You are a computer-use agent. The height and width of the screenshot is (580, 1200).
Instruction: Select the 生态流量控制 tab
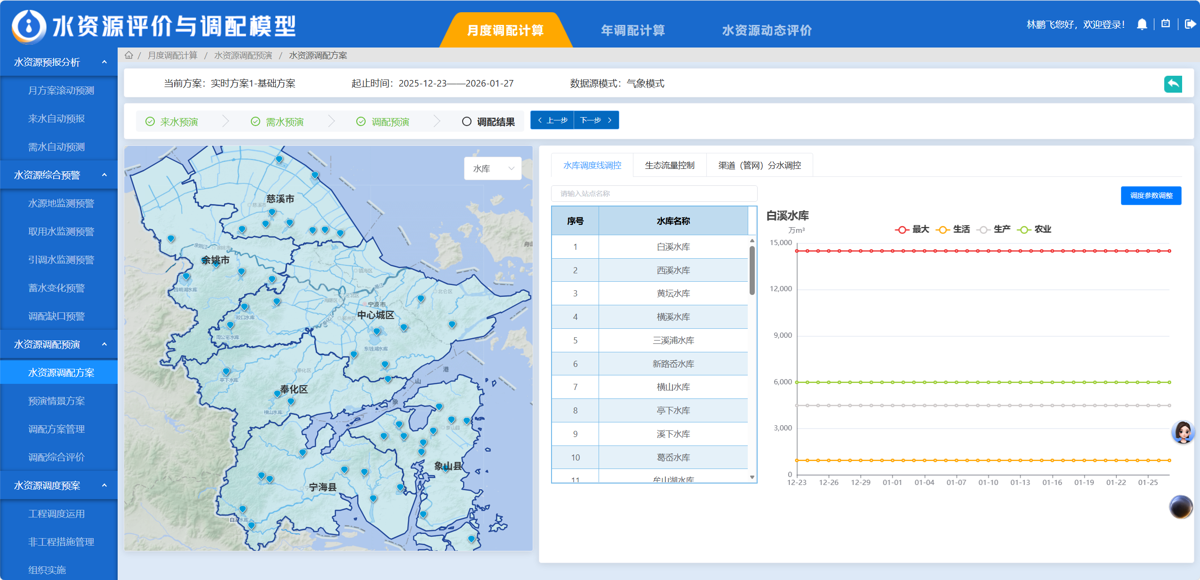click(669, 166)
